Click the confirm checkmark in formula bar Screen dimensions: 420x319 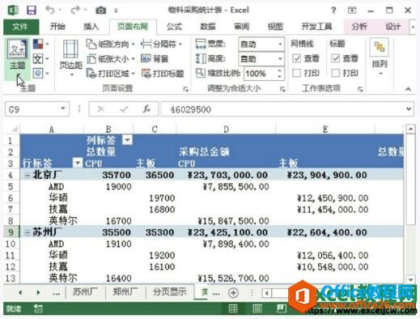coord(124,109)
